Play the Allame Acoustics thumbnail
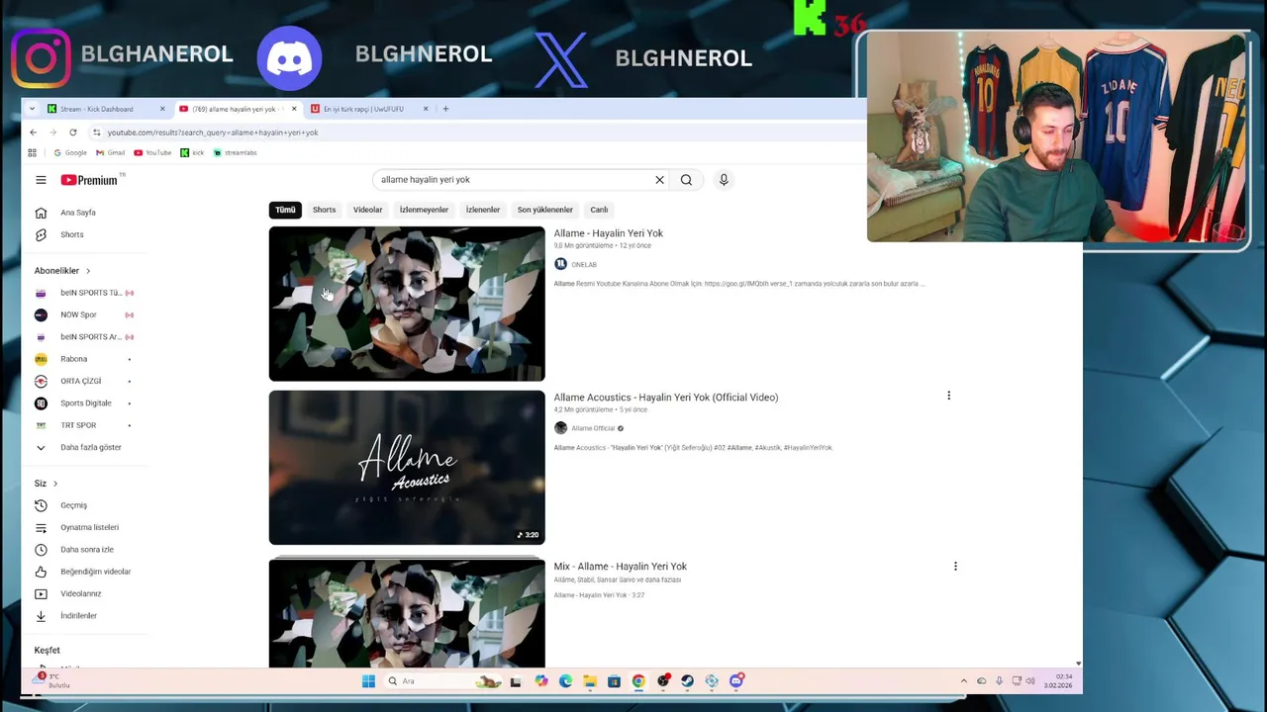Image resolution: width=1267 pixels, height=712 pixels. (x=407, y=468)
